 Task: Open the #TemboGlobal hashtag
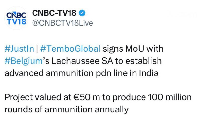[70, 49]
